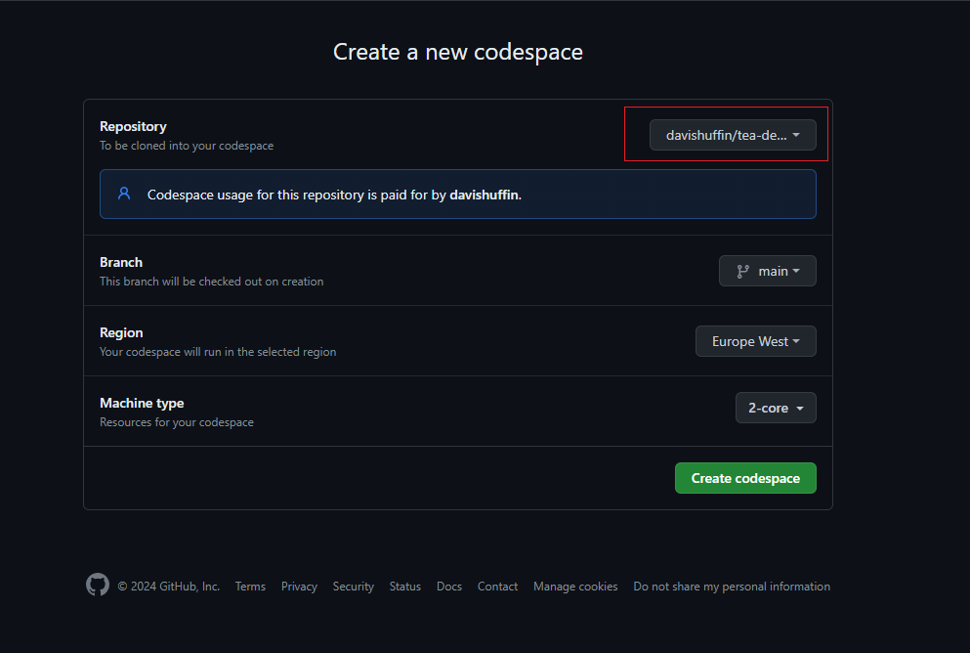The width and height of the screenshot is (970, 653).
Task: Open the davishuffin/tea-de... repository dropdown
Action: (733, 135)
